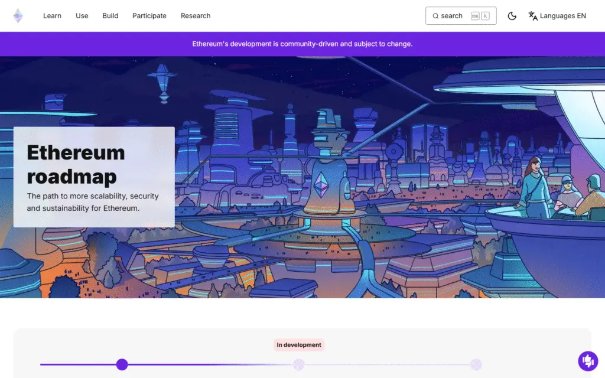Open the Use menu

click(x=82, y=16)
